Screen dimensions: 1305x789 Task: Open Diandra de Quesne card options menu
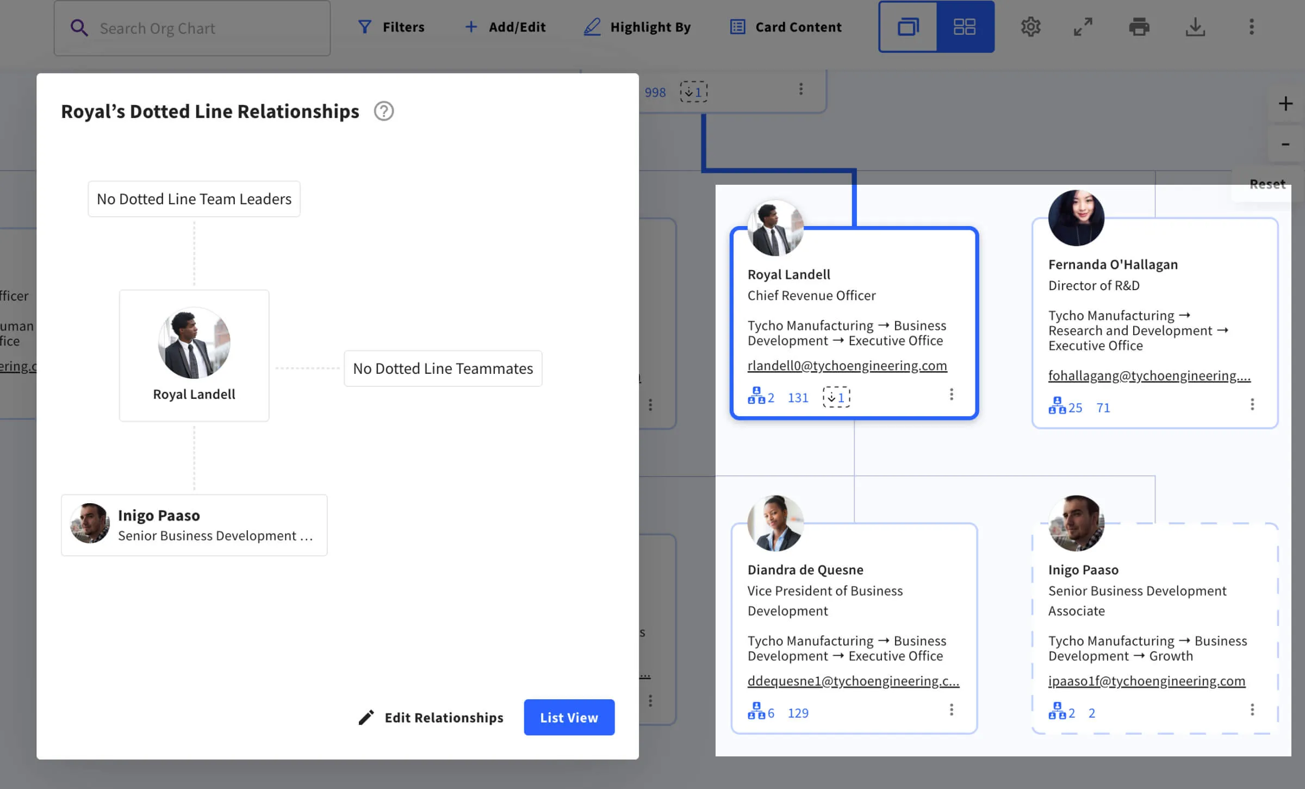(951, 710)
